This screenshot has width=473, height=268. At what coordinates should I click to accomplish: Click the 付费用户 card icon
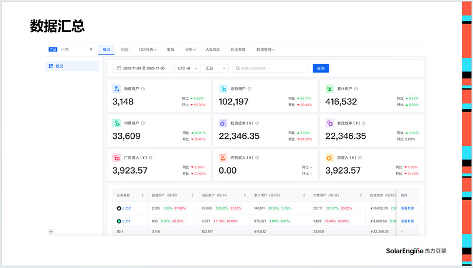coord(117,123)
